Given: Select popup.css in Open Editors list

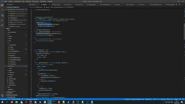Looking at the screenshot, I should (x=16, y=14).
